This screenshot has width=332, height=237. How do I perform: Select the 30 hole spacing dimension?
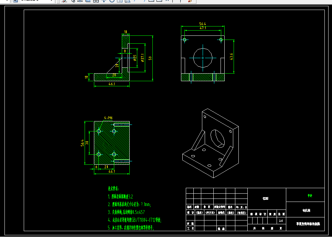coord(87,143)
